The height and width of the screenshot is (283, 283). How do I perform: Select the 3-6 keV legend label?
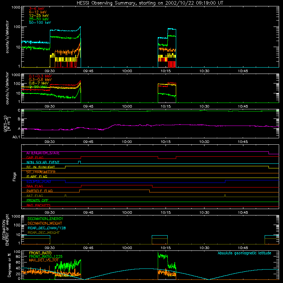pyautogui.click(x=37, y=8)
